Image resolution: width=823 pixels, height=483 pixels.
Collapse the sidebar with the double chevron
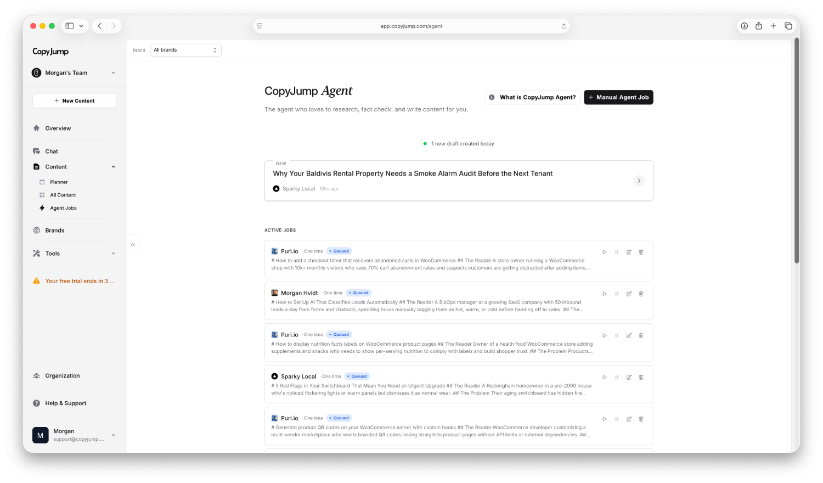coord(133,244)
